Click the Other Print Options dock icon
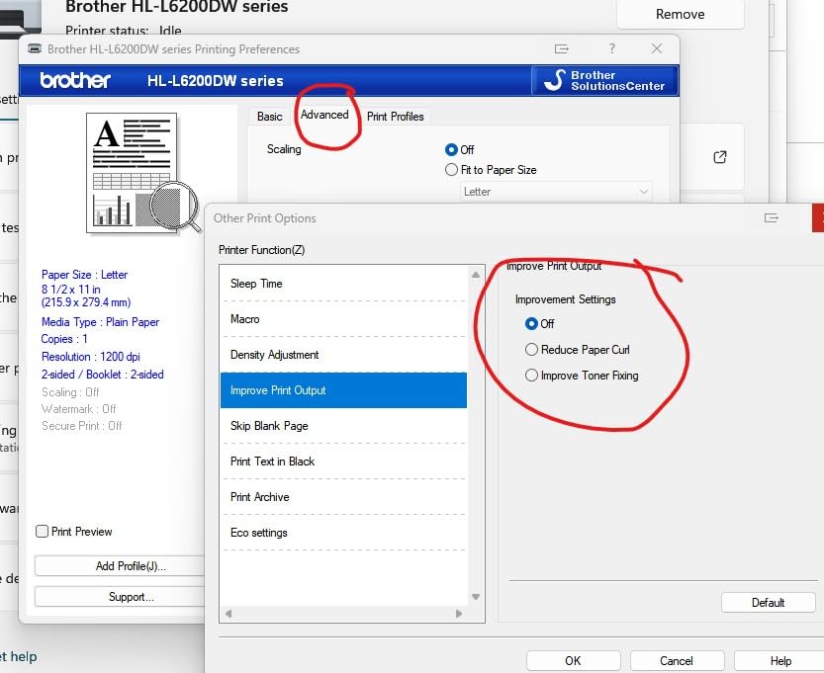This screenshot has width=824, height=673. pos(771,217)
